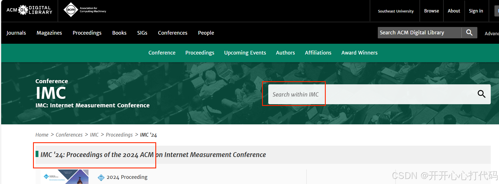
Task: Switch to the Affiliations tab
Action: tap(318, 53)
